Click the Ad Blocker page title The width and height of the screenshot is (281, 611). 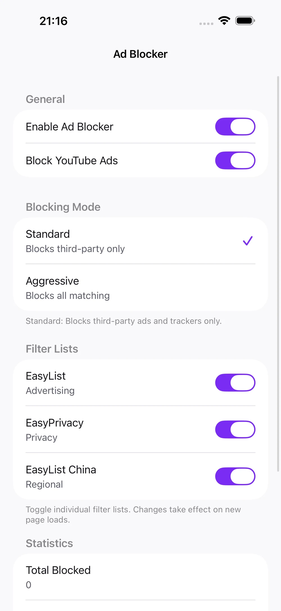pyautogui.click(x=140, y=54)
